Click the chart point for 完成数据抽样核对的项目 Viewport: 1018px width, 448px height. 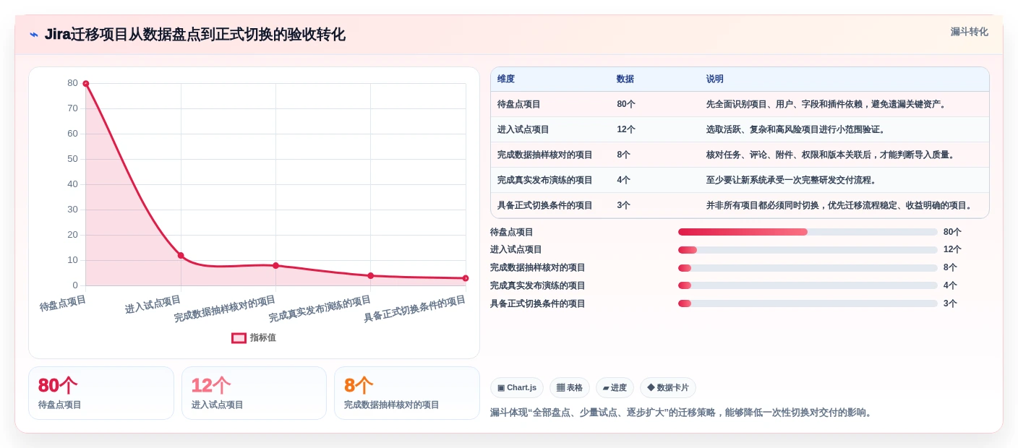[x=275, y=265]
